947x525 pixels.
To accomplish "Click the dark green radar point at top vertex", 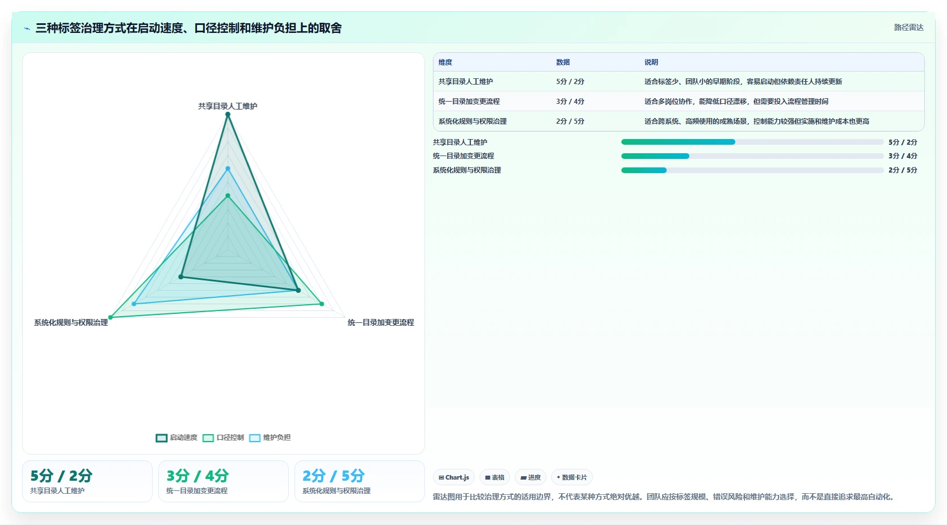I will click(x=228, y=115).
